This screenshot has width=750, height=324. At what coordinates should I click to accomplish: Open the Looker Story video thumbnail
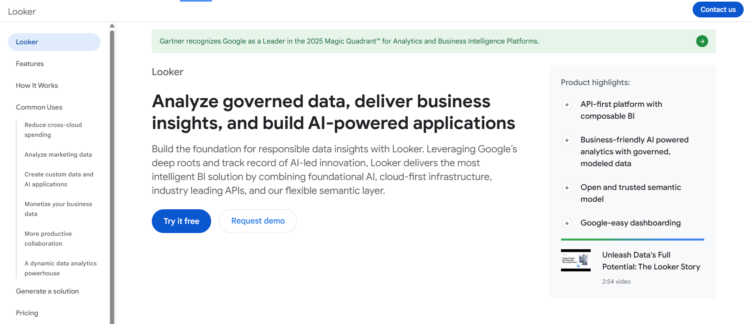coord(576,260)
